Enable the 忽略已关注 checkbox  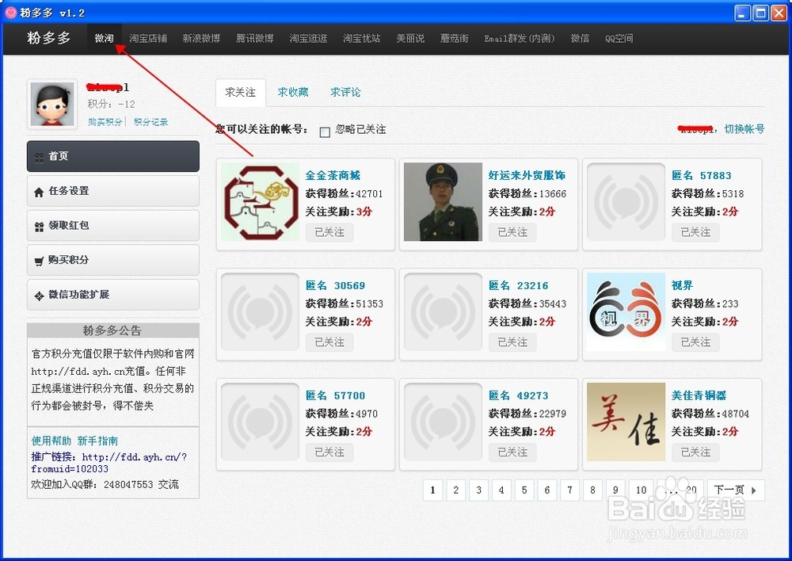[323, 132]
